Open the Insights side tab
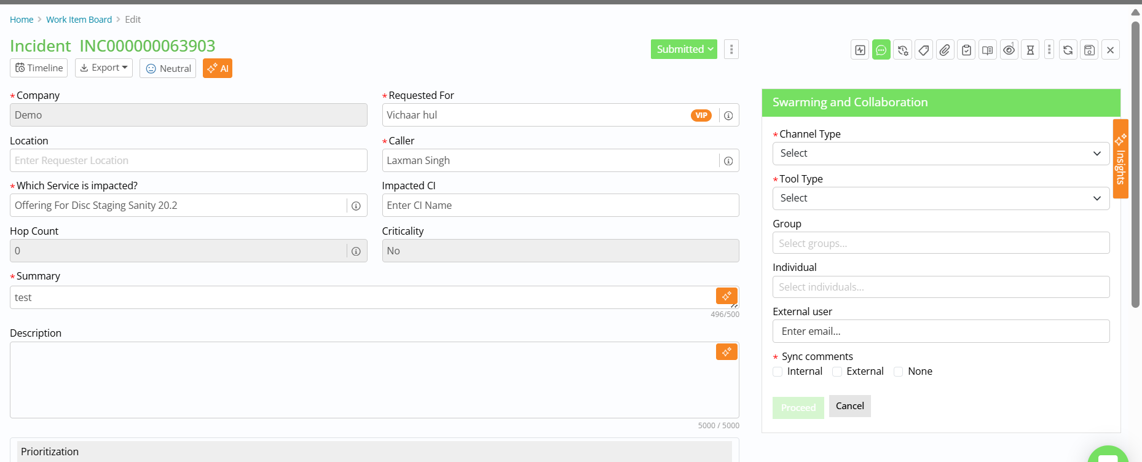The image size is (1142, 462). tap(1120, 159)
